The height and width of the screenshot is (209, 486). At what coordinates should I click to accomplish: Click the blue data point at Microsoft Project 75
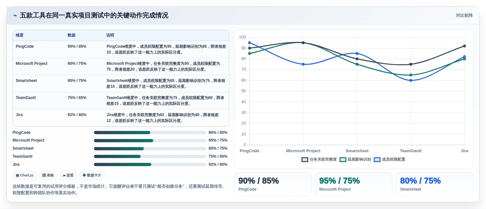pyautogui.click(x=303, y=64)
